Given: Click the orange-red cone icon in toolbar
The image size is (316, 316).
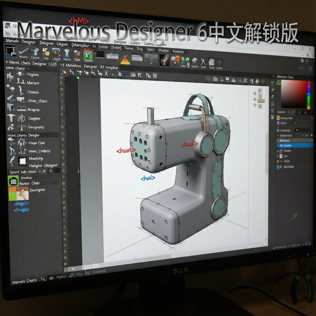Looking at the screenshot, I should (125, 60).
